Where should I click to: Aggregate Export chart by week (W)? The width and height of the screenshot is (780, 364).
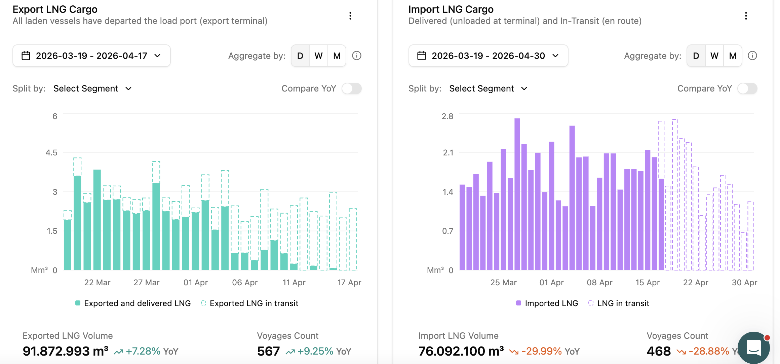pos(318,56)
